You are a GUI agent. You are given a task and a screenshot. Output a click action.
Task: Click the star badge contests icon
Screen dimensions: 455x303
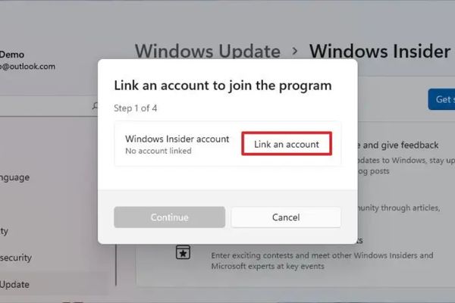(183, 252)
